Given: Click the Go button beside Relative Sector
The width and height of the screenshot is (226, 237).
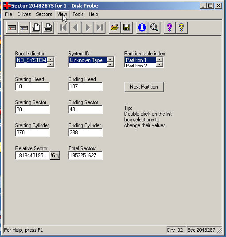Looking at the screenshot, I should coord(55,155).
